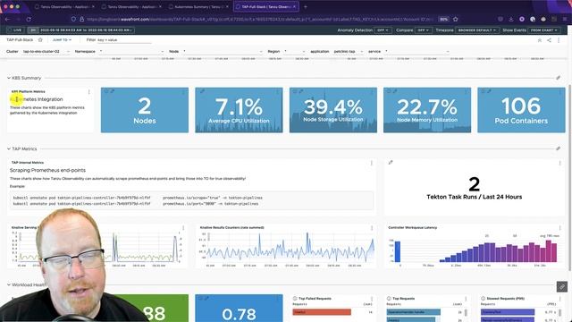Edit Tekton Task Runs chart pencil
Viewport: 572px width, 322px height.
[391, 163]
